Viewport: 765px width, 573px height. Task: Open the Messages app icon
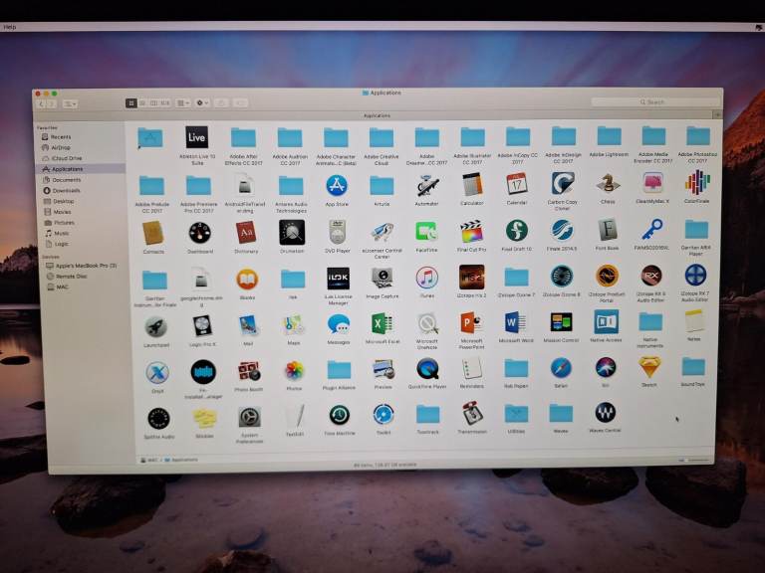tap(339, 323)
